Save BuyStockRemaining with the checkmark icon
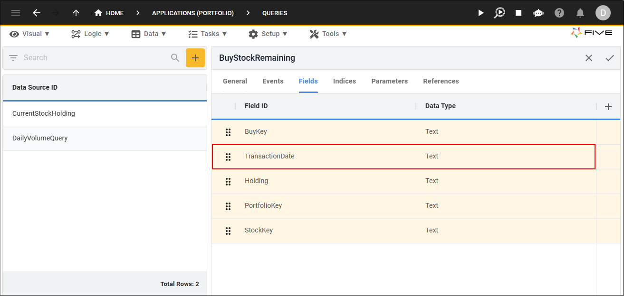Image resolution: width=624 pixels, height=296 pixels. [610, 58]
